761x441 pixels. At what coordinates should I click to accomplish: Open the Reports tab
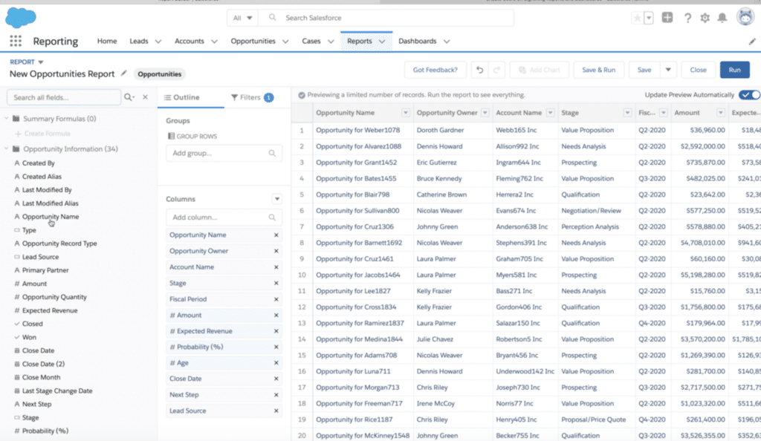360,41
